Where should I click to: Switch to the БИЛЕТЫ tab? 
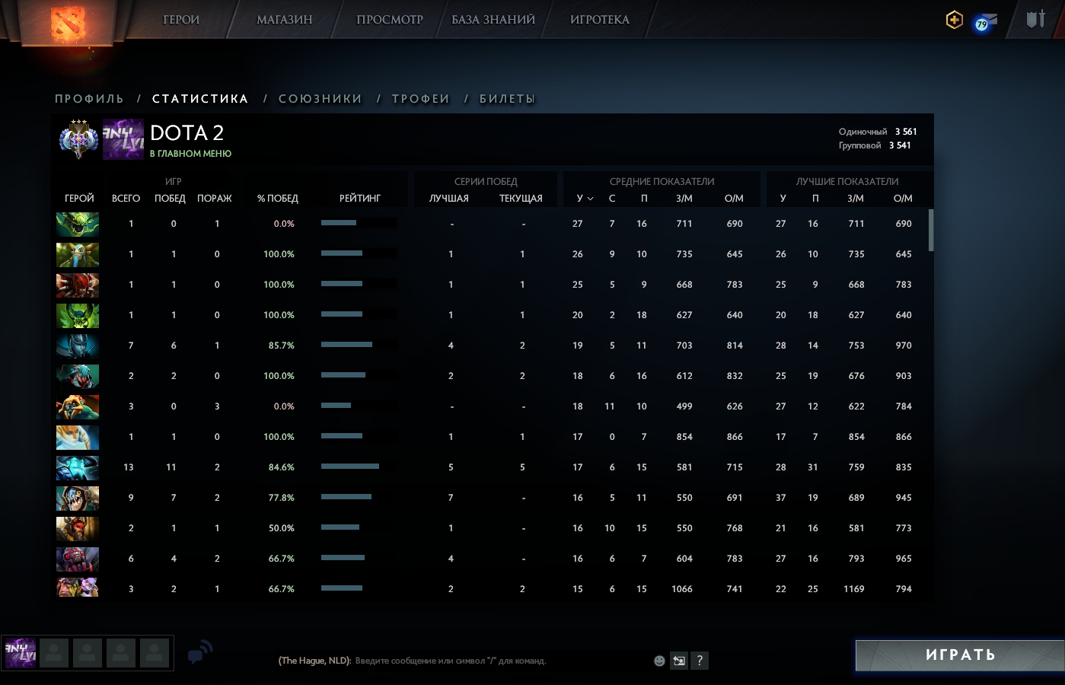pos(508,99)
